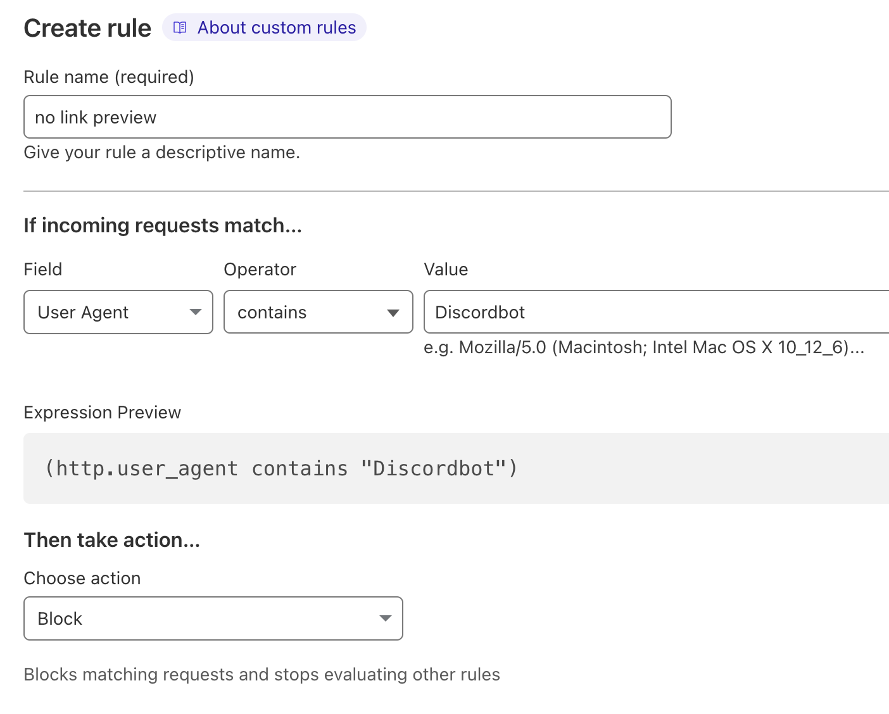The width and height of the screenshot is (889, 714).
Task: Open the About custom rules link
Action: (x=276, y=28)
